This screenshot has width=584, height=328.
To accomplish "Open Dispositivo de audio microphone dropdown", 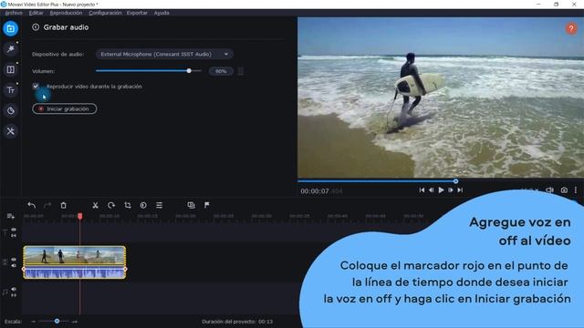I will click(164, 55).
